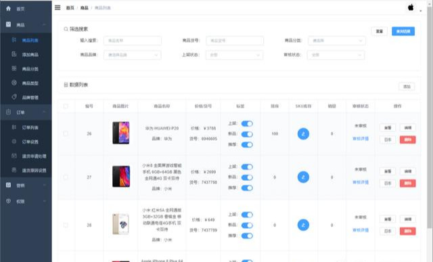The width and height of the screenshot is (433, 262).
Task: Toggle 推荐 switch for 华为 HUAWEI P20
Action: point(247,145)
